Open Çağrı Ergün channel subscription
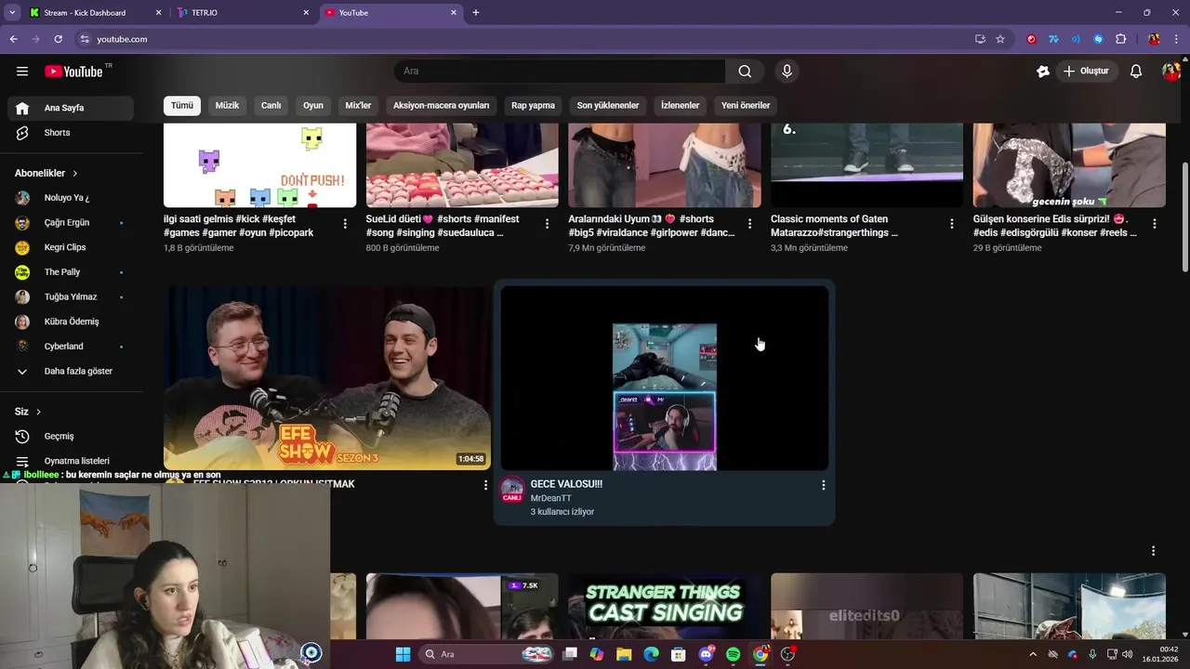This screenshot has width=1190, height=669. tap(71, 223)
